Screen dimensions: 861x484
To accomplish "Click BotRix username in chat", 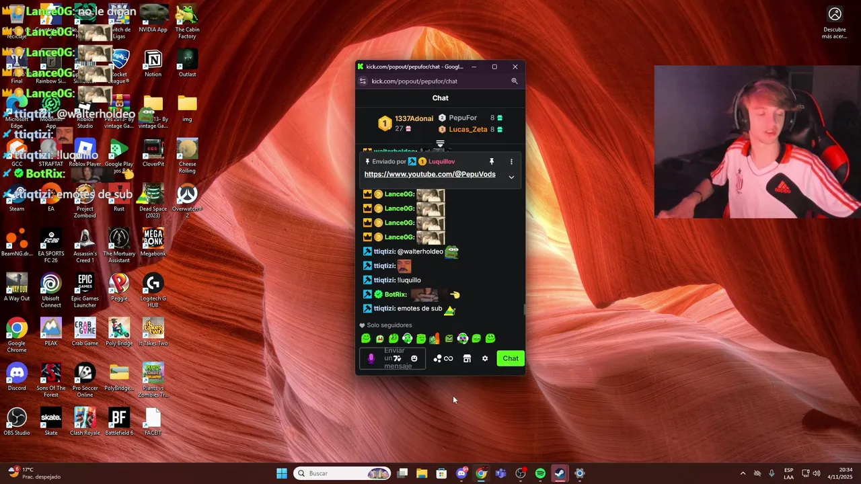I will [396, 294].
